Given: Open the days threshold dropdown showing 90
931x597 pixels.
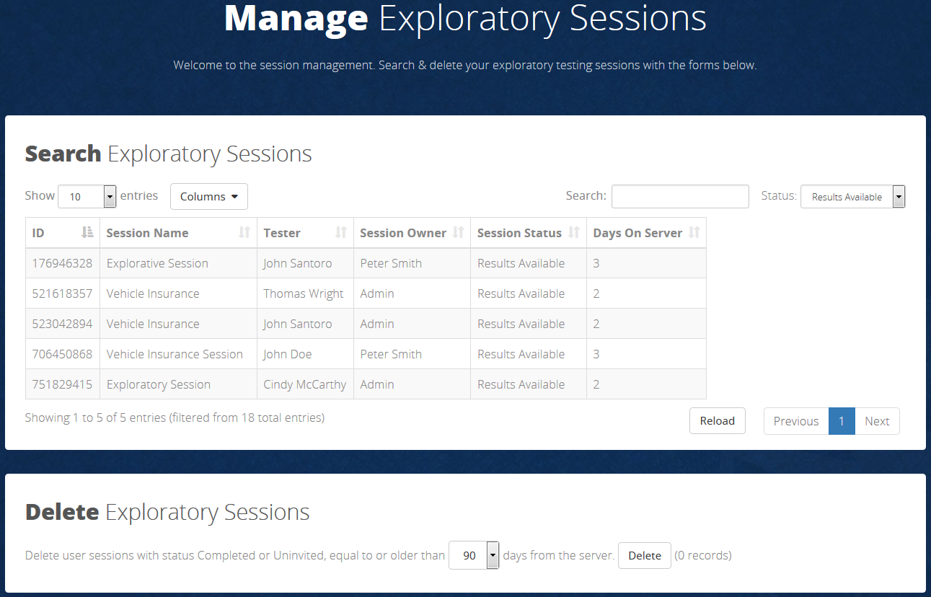Looking at the screenshot, I should [473, 555].
